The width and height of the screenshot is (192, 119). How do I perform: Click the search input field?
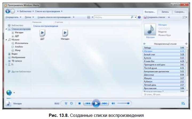coord(112,17)
